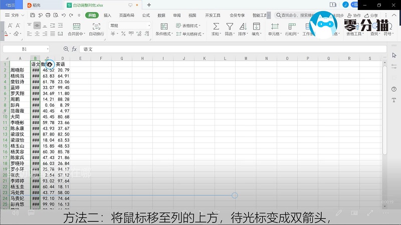This screenshot has height=225, width=401.
Task: Click the 协作 collaborate button
Action: point(354,15)
